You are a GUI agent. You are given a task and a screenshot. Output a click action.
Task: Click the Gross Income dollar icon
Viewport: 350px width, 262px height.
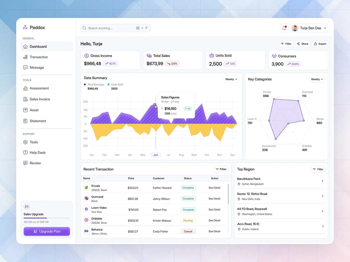click(86, 56)
